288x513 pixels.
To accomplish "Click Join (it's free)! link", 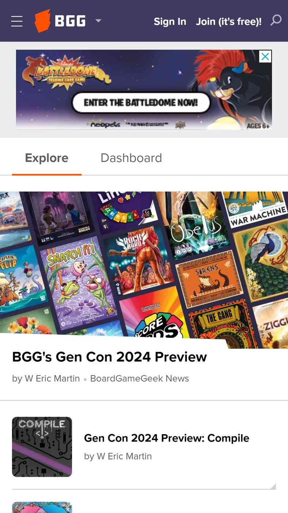I will click(229, 22).
